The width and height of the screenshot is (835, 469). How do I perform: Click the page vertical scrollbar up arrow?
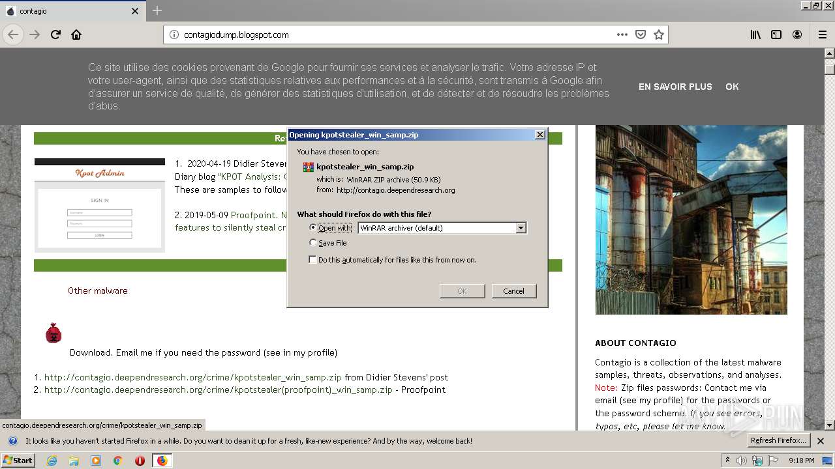[830, 55]
